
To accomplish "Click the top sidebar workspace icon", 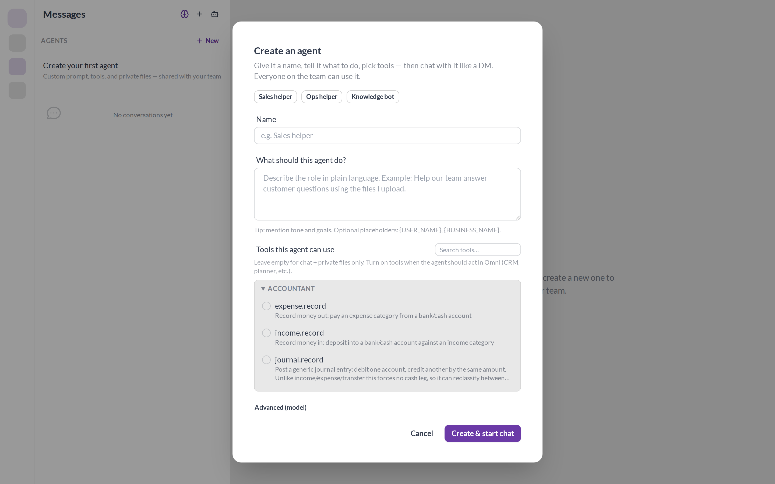I will click(17, 18).
